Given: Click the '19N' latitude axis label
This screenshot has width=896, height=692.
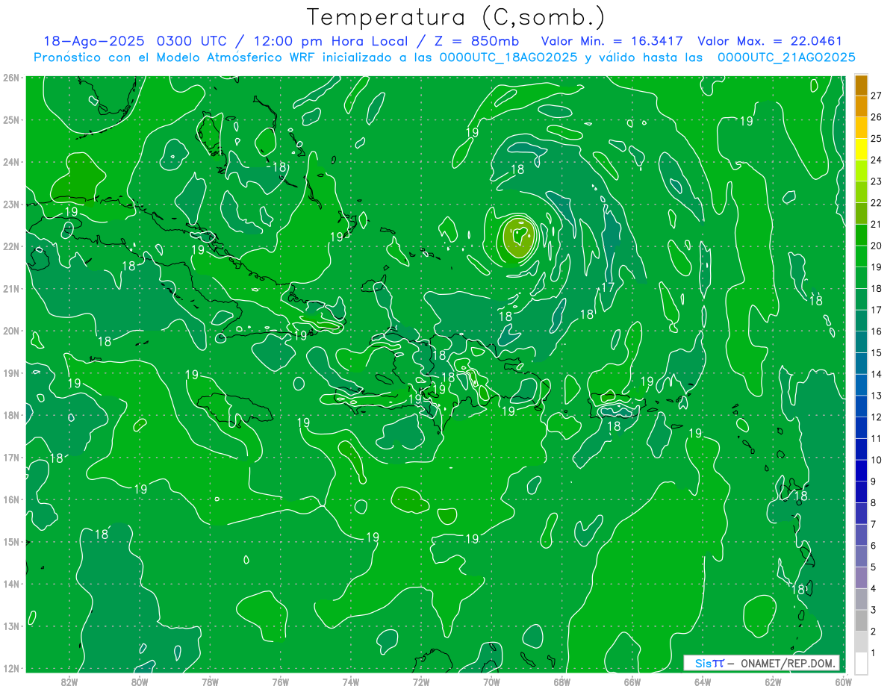Looking at the screenshot, I should [11, 373].
